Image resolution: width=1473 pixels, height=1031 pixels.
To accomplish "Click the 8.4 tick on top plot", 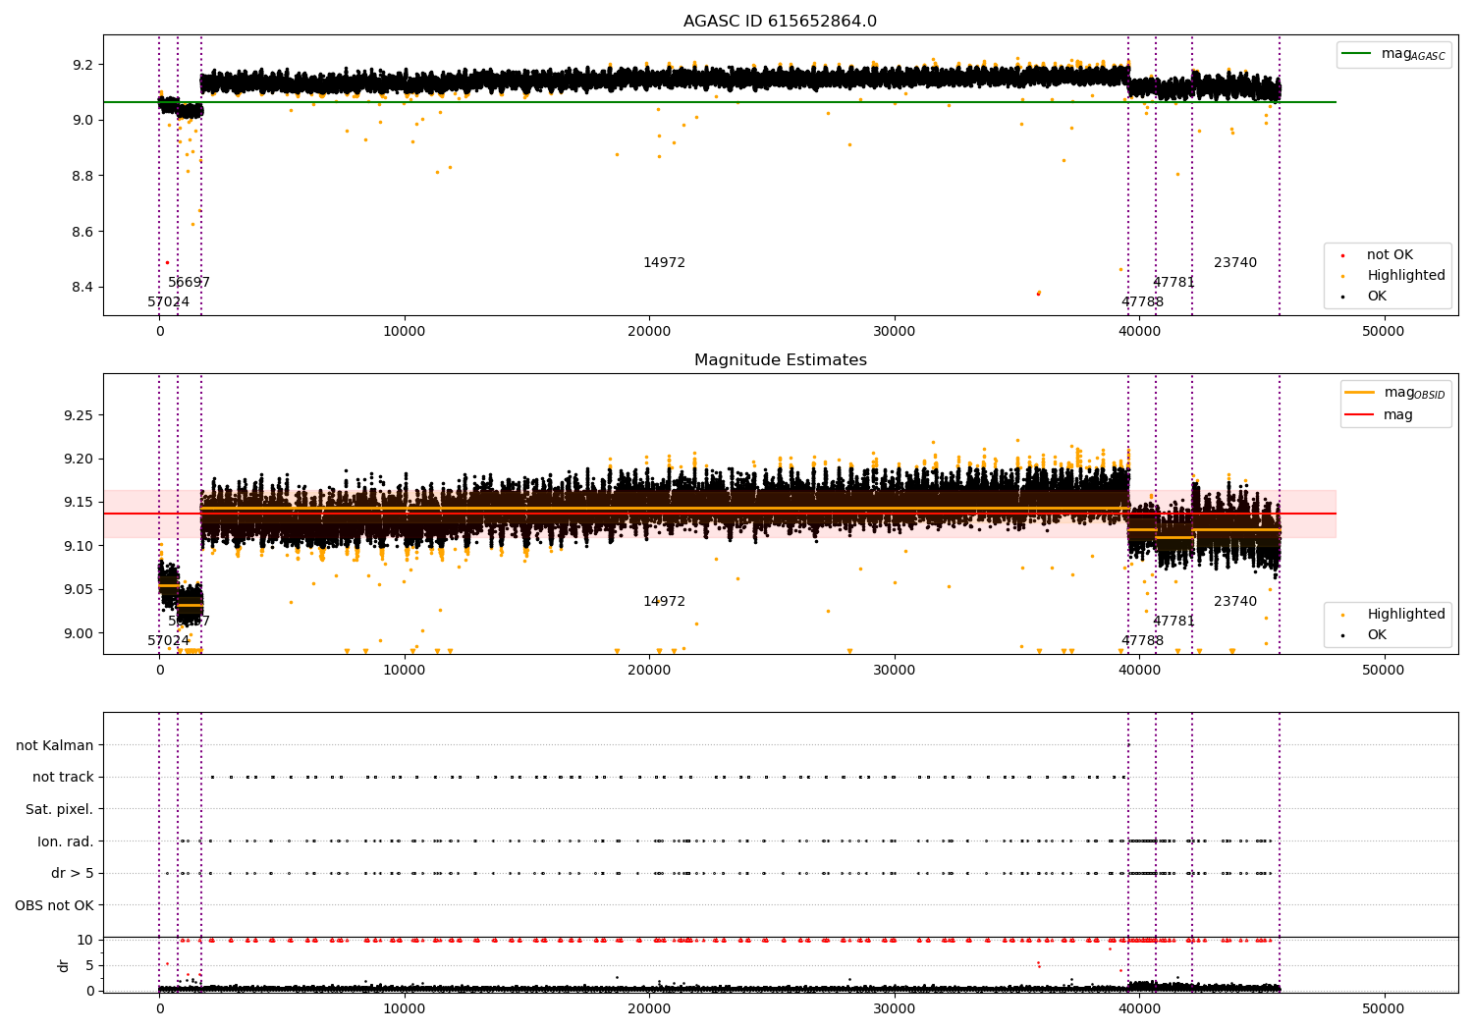I will click(85, 288).
